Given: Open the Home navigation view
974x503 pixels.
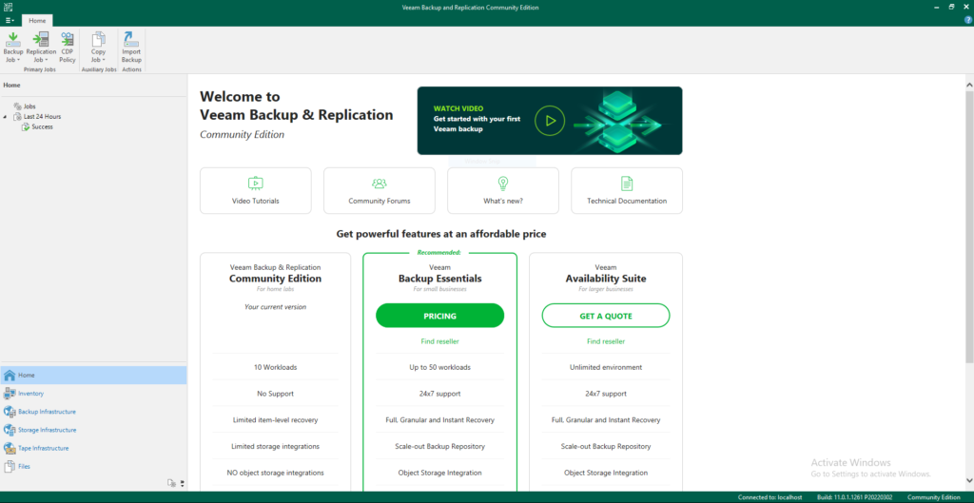Looking at the screenshot, I should pos(93,375).
